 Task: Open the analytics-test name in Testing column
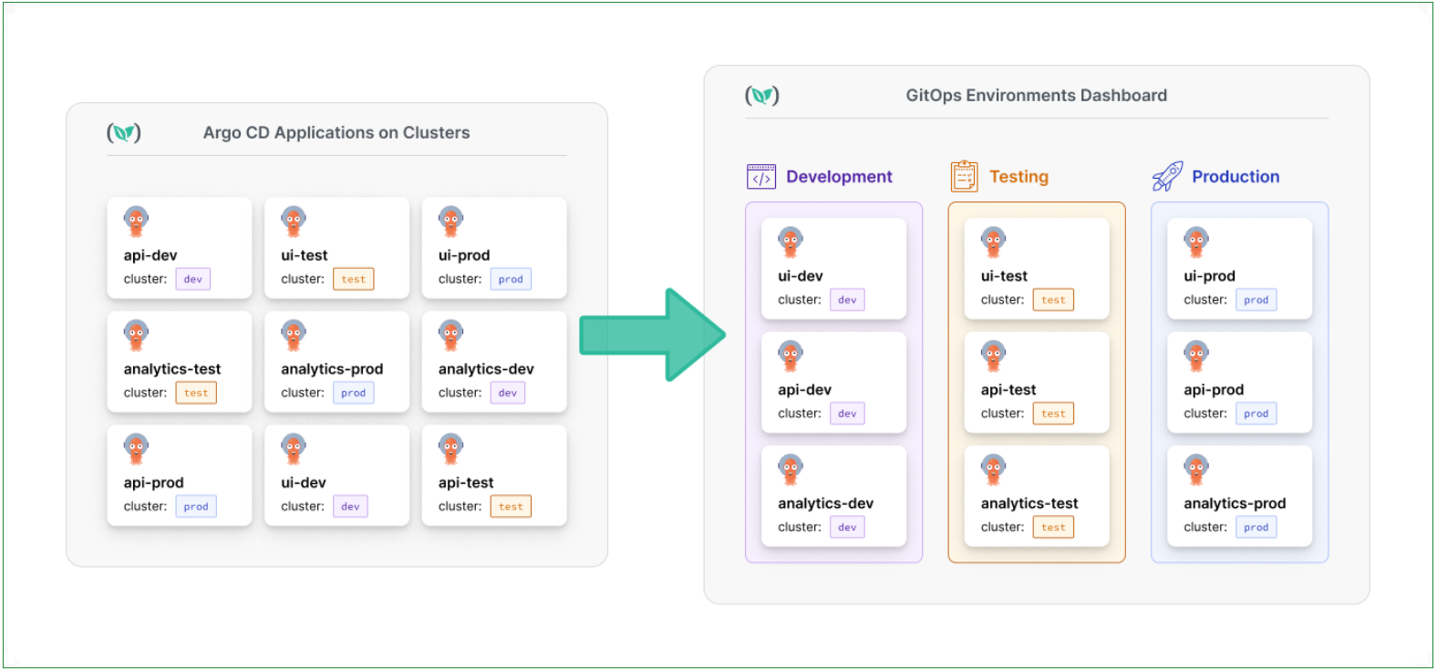click(1029, 503)
